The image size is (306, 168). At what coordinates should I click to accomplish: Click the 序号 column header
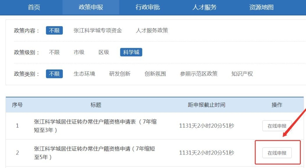coord(17,105)
